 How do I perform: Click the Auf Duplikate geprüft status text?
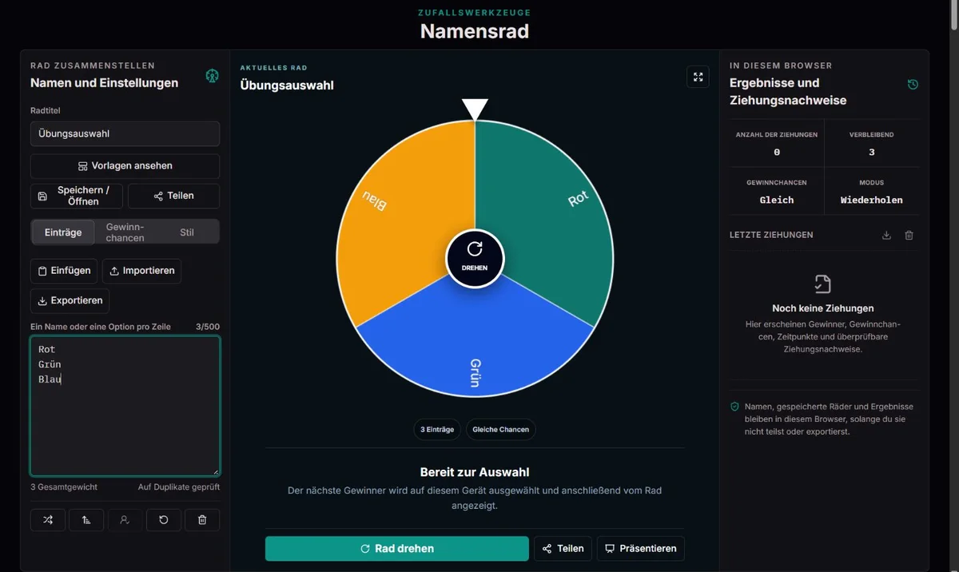point(179,487)
